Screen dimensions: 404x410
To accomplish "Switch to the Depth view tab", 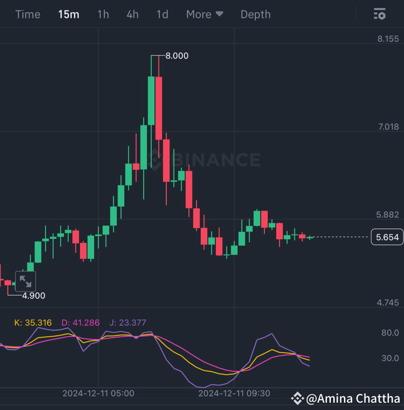I will [x=255, y=14].
